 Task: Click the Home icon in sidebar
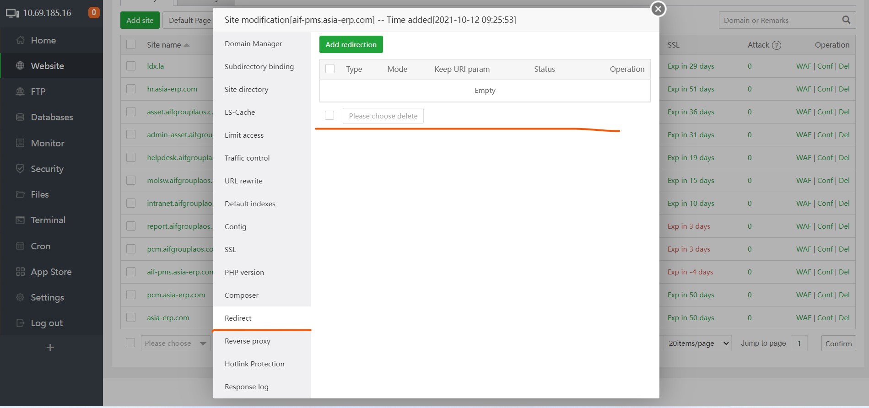point(20,40)
